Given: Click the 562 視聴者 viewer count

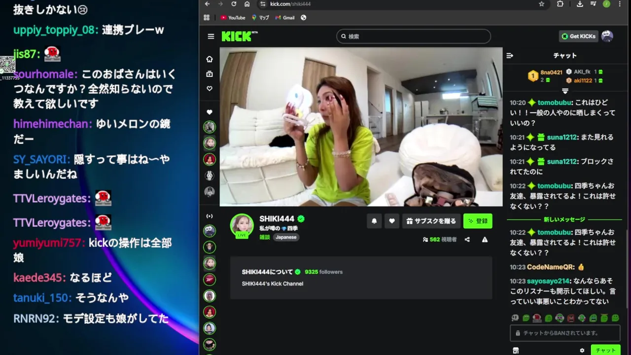Looking at the screenshot, I should coord(440,240).
